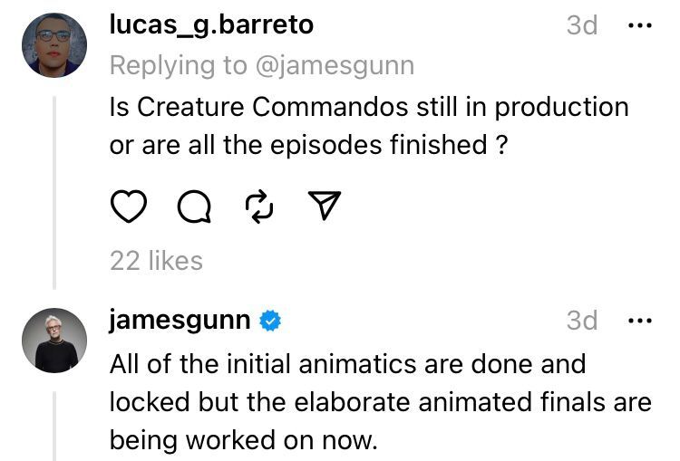This screenshot has width=680, height=461.
Task: View the 22 likes list
Action: 156,261
